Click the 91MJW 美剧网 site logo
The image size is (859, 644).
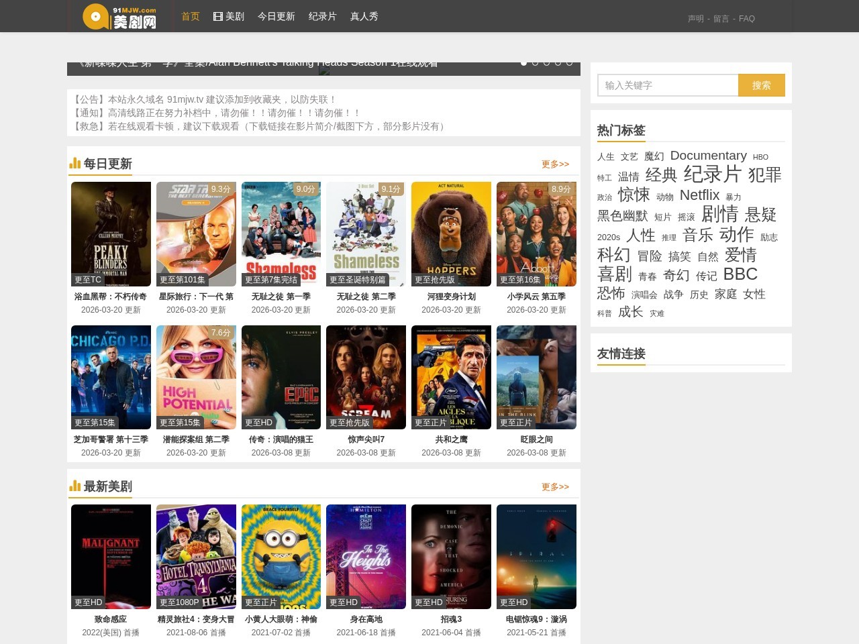(120, 17)
